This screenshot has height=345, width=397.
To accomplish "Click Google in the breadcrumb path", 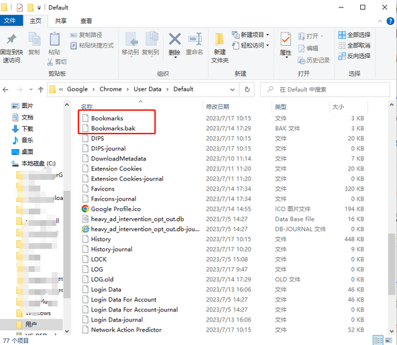I will coord(77,89).
